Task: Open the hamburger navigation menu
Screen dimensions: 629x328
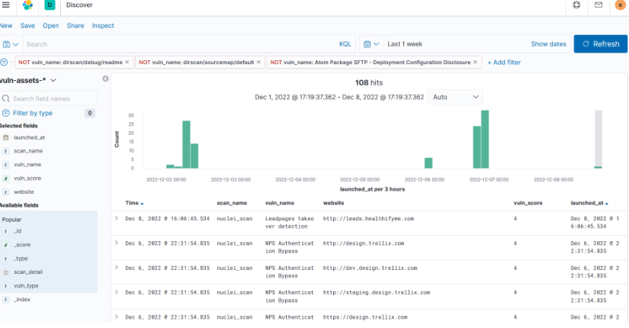Action: (x=5, y=5)
